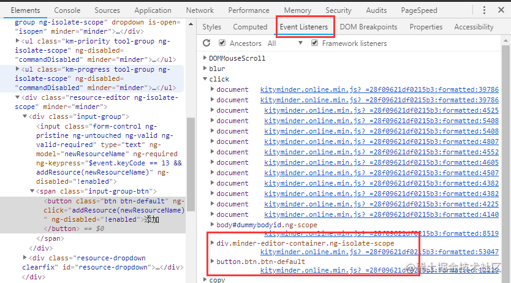This screenshot has width=511, height=283.
Task: Open the button.btn.btn-default listener source link
Action: (x=379, y=270)
